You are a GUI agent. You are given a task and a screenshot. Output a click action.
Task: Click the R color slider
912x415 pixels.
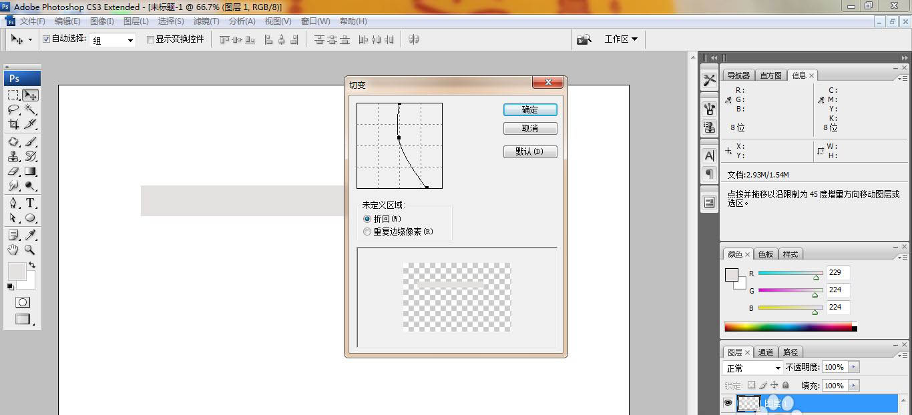click(790, 273)
